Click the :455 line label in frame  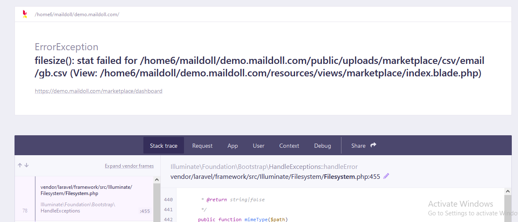point(145,211)
